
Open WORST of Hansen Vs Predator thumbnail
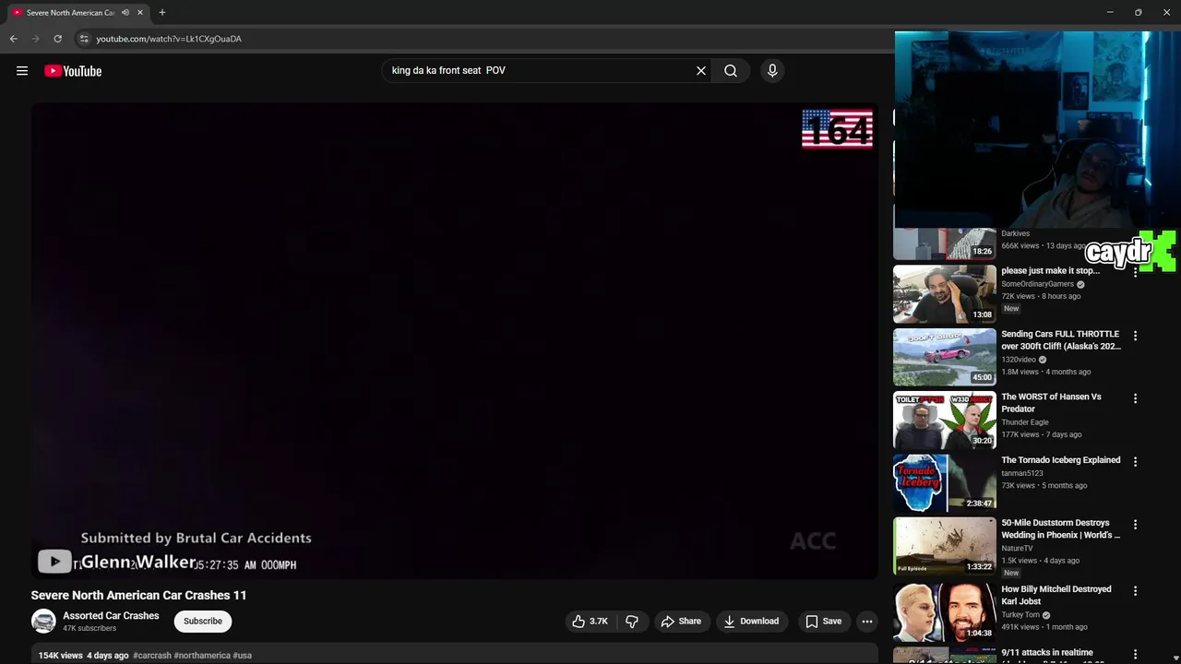point(945,420)
